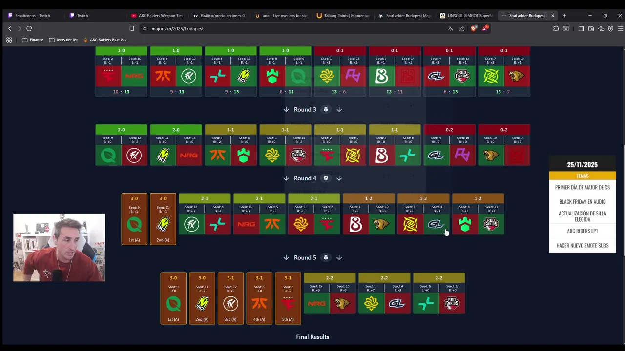Switch to uno - Live overlays tab

click(281, 16)
